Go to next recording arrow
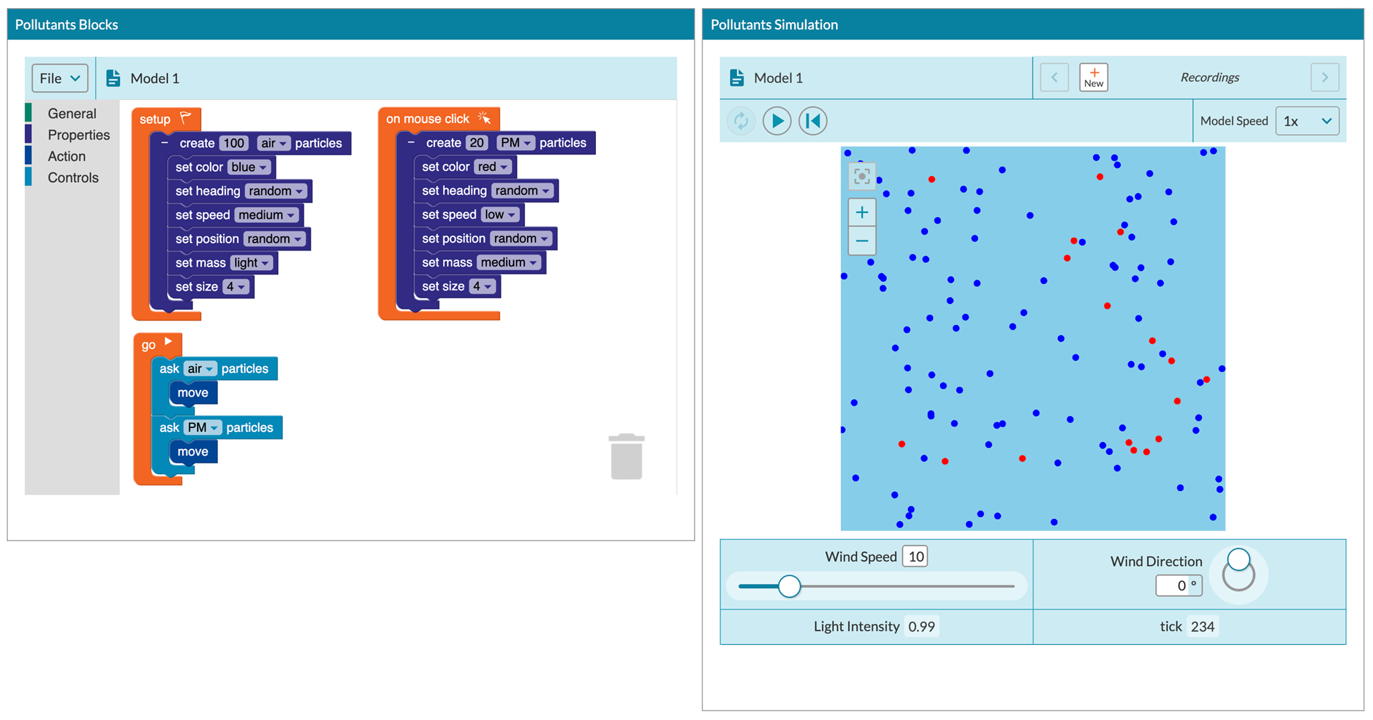 point(1324,78)
